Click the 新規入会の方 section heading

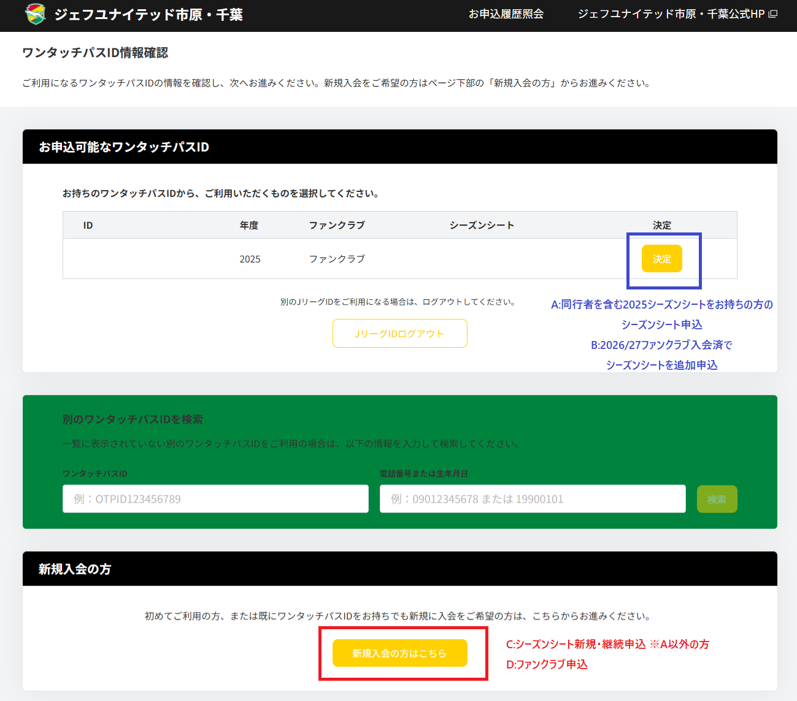[75, 569]
